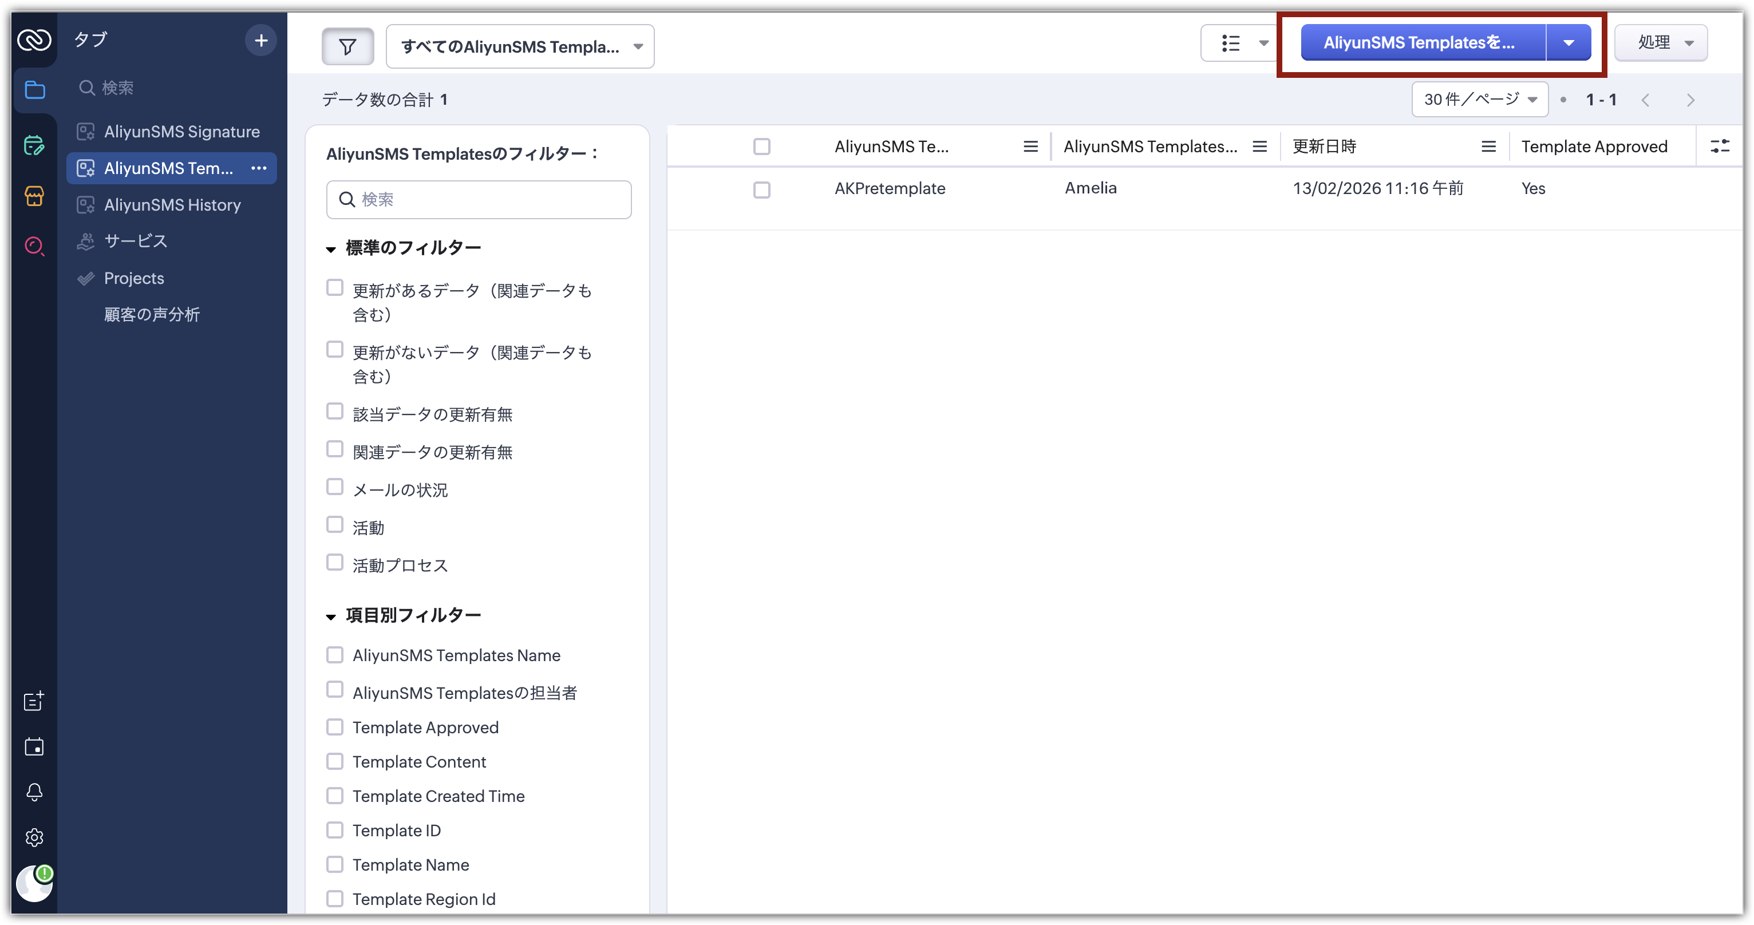
Task: Open the AKPretemplate record link
Action: click(x=889, y=188)
